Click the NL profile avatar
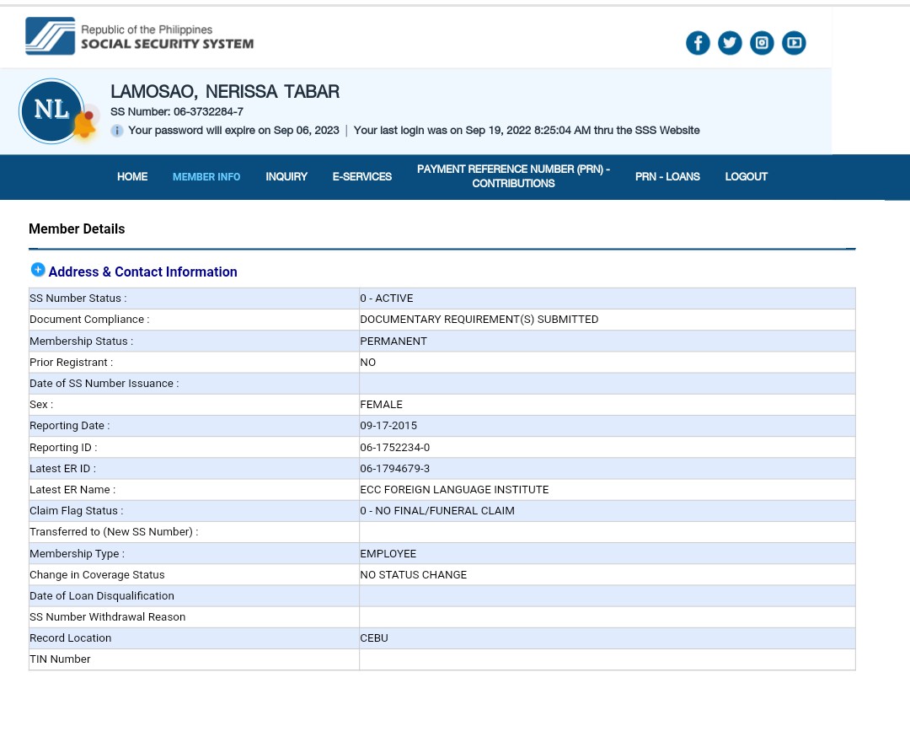 click(x=51, y=110)
